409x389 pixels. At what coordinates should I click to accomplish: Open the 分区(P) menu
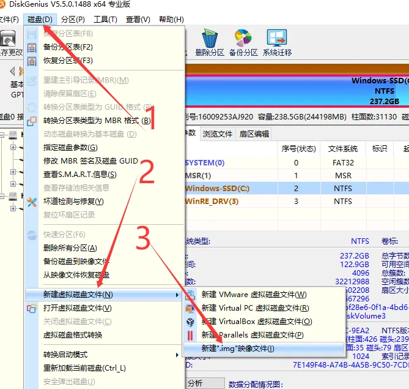tap(73, 20)
